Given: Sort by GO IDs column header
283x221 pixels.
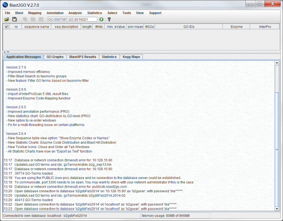Looking at the screenshot, I should [189, 27].
